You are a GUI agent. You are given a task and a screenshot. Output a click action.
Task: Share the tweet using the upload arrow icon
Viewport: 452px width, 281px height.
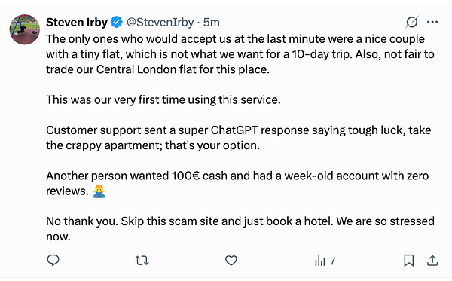tap(432, 261)
